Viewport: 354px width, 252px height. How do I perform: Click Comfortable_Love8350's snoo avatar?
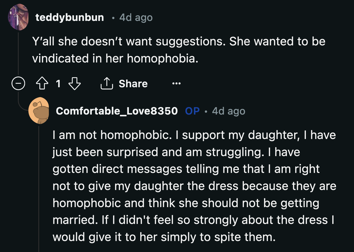tap(39, 111)
